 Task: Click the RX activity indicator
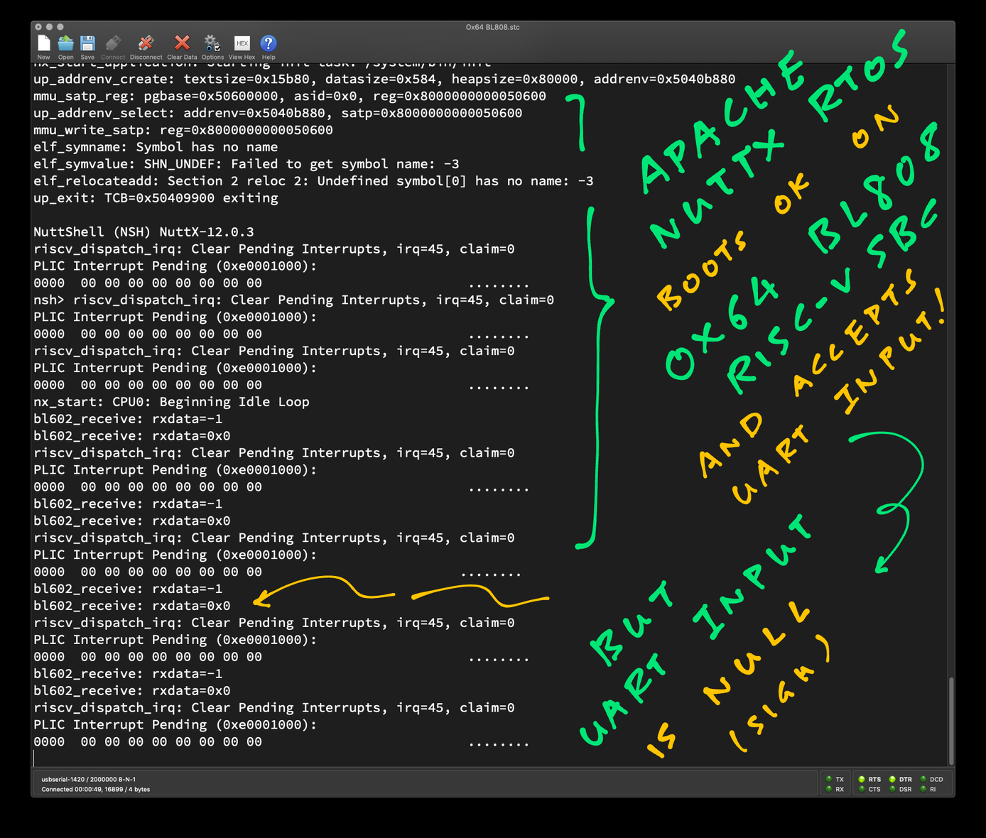click(x=829, y=789)
